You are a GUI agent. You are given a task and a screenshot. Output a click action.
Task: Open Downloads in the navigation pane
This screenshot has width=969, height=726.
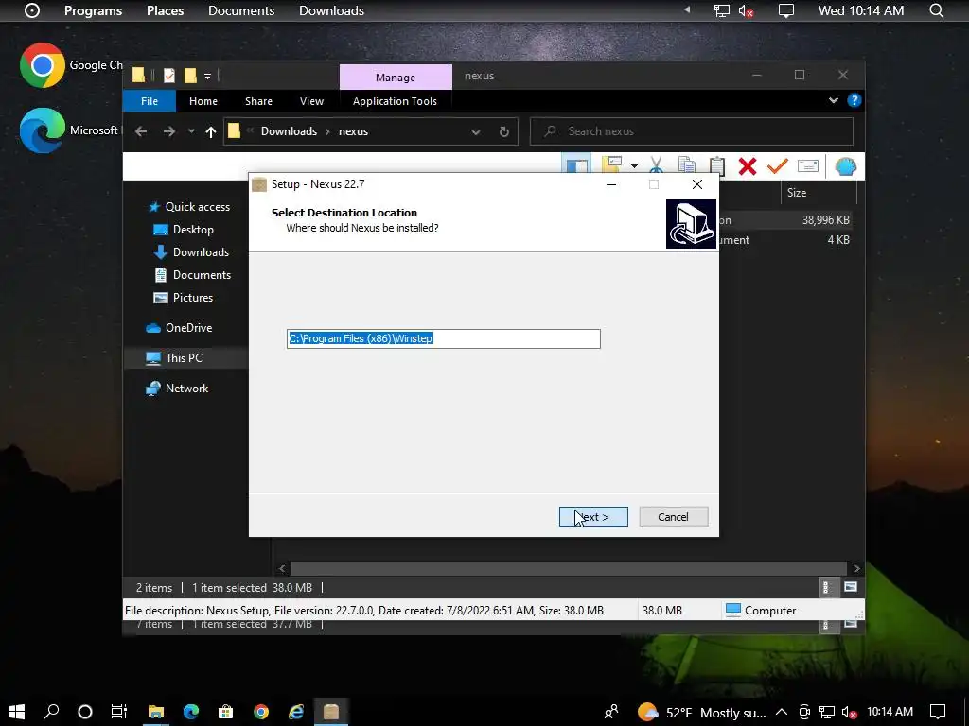coord(201,251)
